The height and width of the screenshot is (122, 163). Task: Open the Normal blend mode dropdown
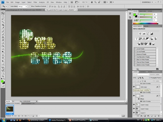click(141, 75)
